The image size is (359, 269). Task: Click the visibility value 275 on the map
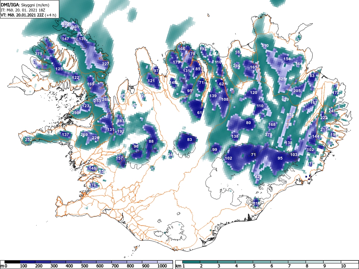tap(38, 54)
